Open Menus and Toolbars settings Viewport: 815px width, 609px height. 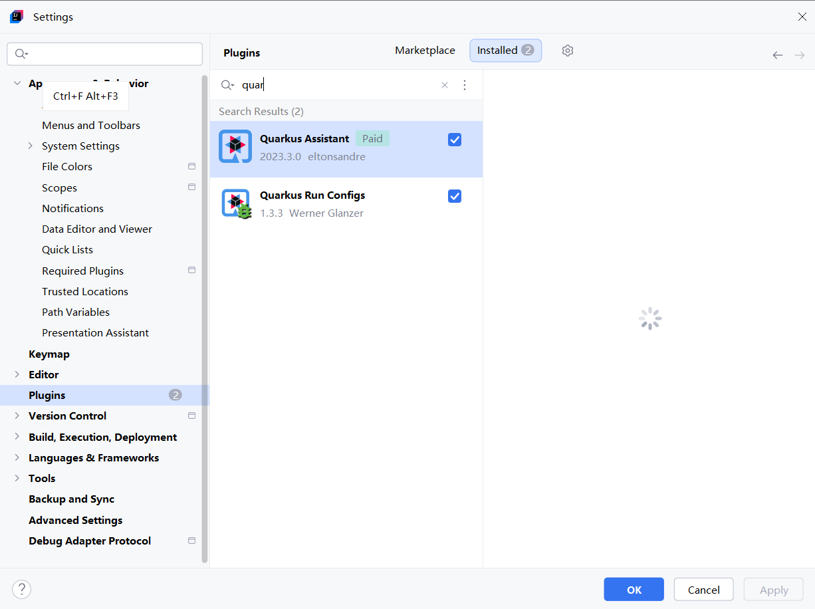point(91,125)
